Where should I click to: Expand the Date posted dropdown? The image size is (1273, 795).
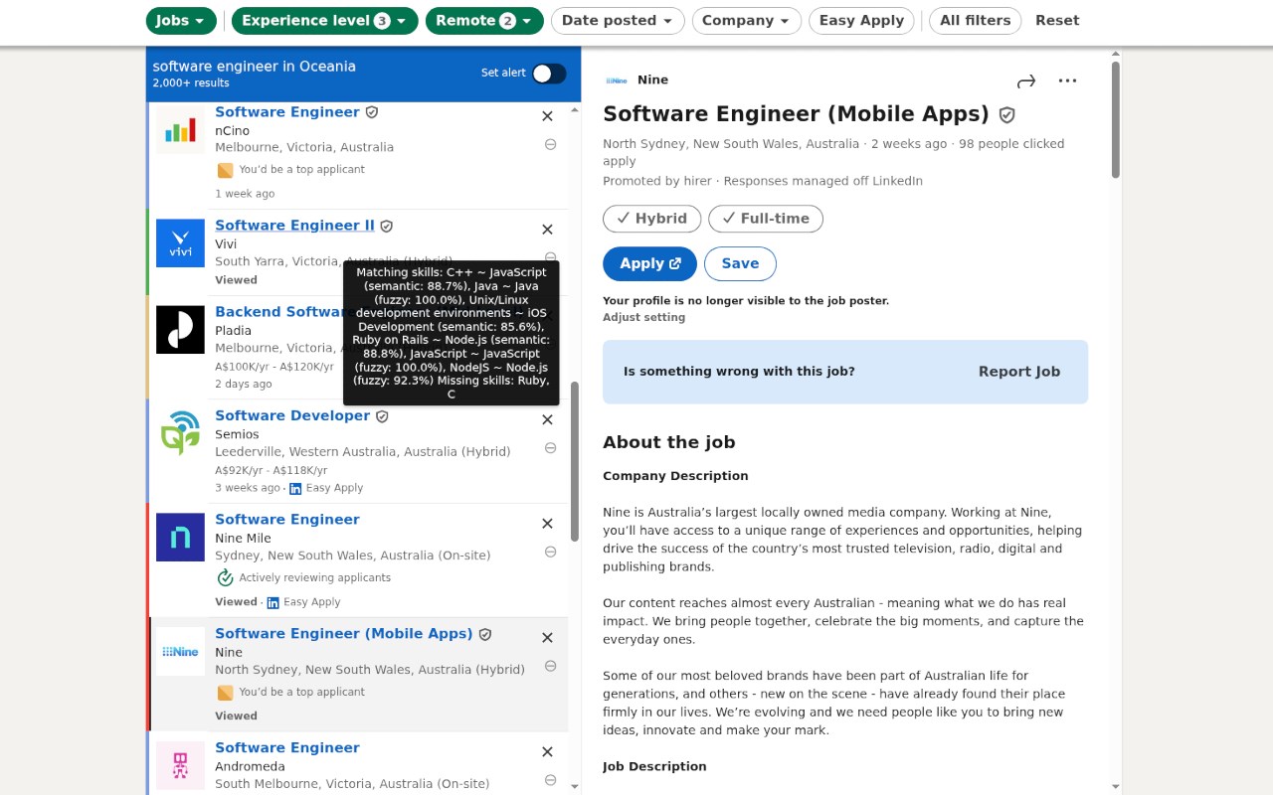coord(617,21)
